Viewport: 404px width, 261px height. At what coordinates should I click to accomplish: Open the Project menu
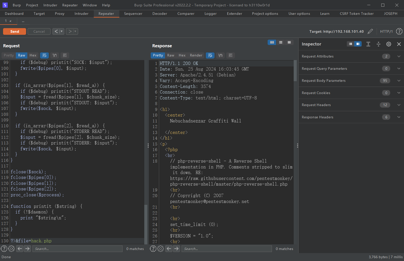(x=32, y=5)
